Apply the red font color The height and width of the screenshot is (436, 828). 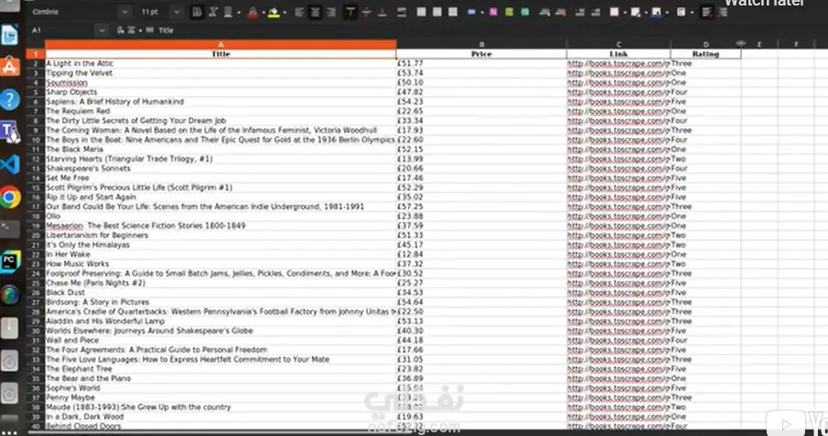pos(253,12)
